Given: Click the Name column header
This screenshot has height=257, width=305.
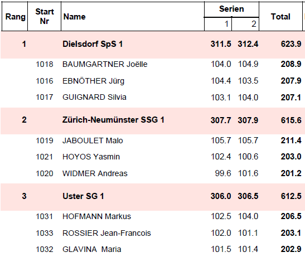Looking at the screenshot, I should coord(74,17).
